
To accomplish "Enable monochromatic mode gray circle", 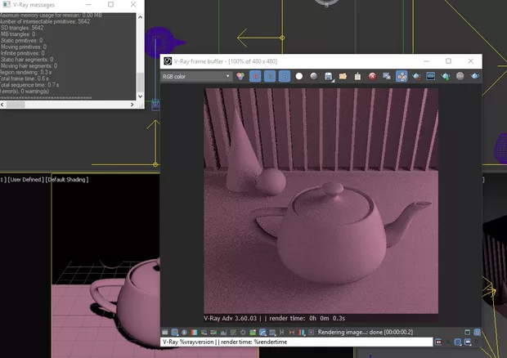I will (313, 76).
